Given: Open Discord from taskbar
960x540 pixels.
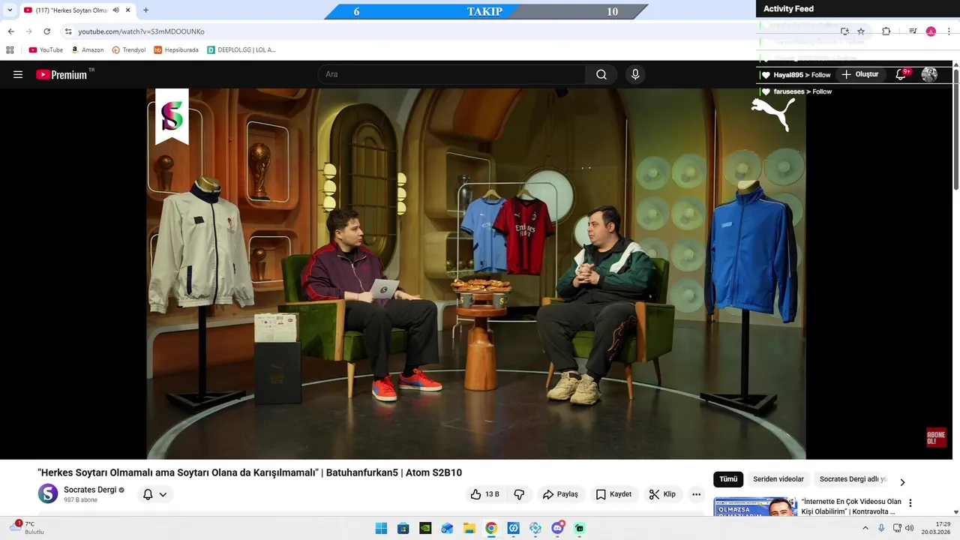Looking at the screenshot, I should click(x=557, y=528).
